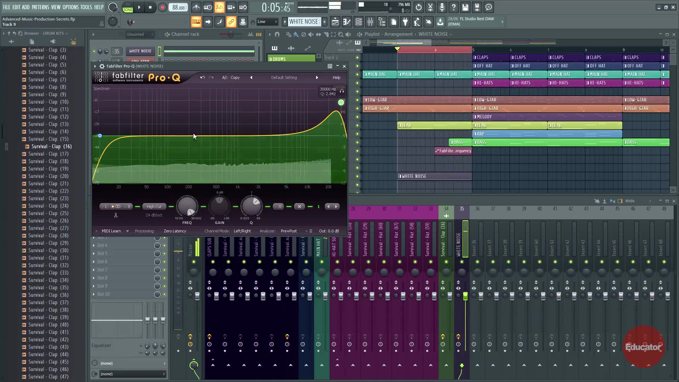679x382 pixels.
Task: Click the metronome icon in toolbar
Action: click(x=196, y=7)
